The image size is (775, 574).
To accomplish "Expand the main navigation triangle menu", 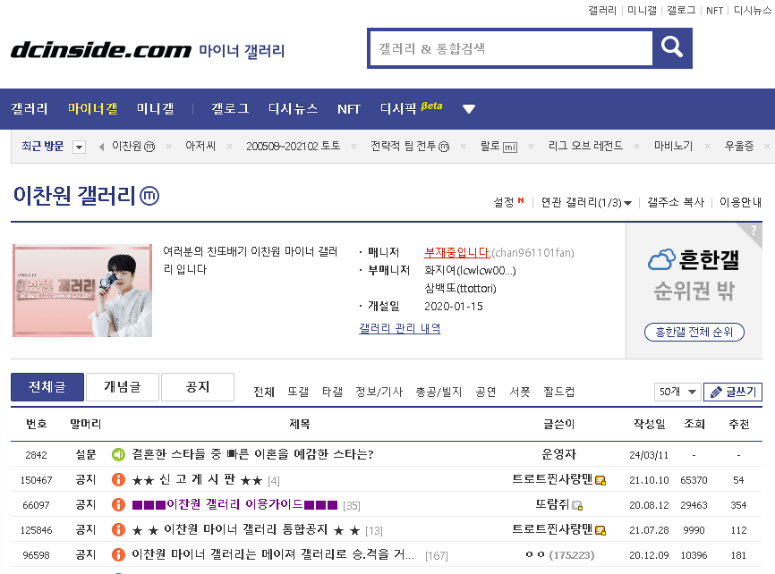I will click(469, 109).
